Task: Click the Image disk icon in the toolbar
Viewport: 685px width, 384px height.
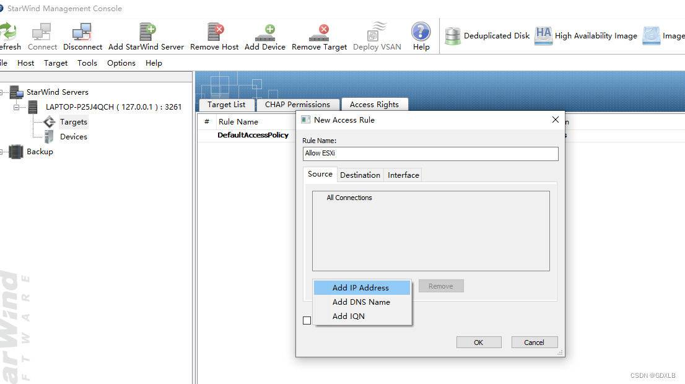Action: [651, 36]
